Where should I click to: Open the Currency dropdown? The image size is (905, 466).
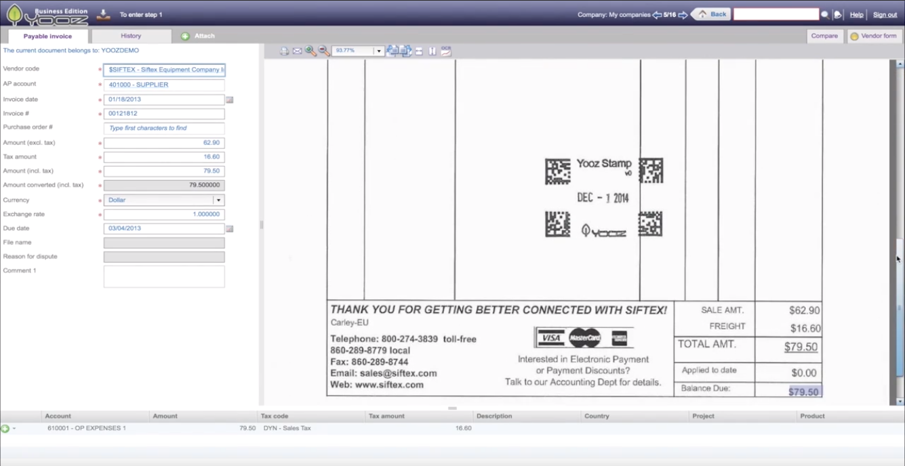(218, 200)
